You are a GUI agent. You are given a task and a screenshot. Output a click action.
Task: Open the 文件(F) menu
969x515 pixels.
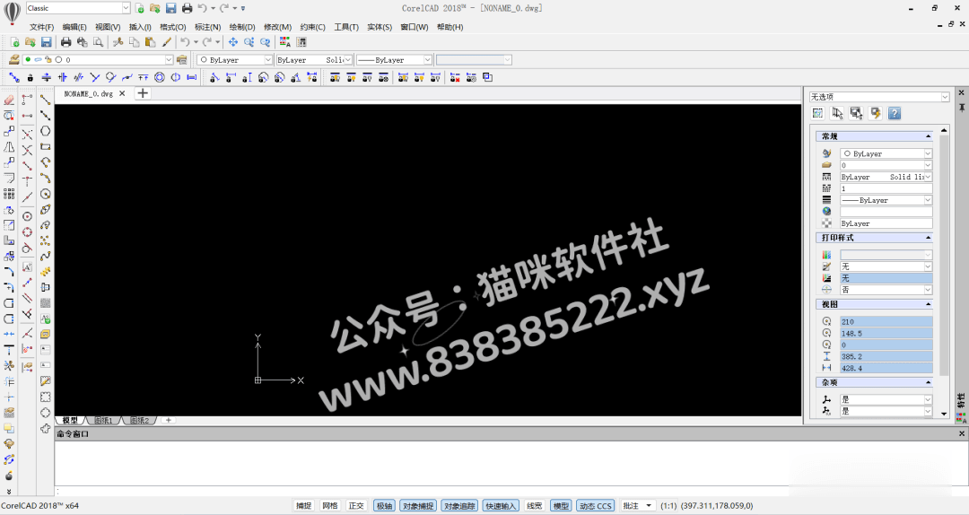(x=41, y=27)
